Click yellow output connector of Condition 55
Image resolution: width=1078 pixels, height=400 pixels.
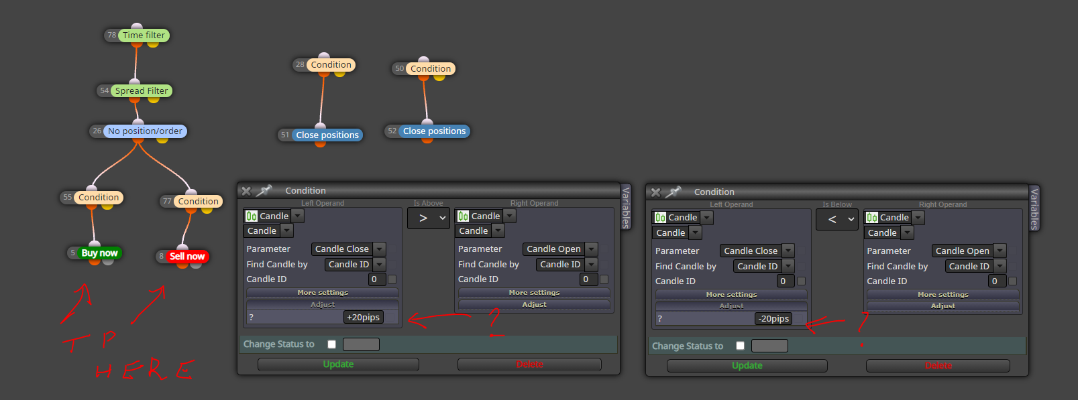pos(107,206)
